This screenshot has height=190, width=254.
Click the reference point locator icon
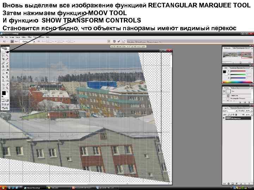[12, 42]
